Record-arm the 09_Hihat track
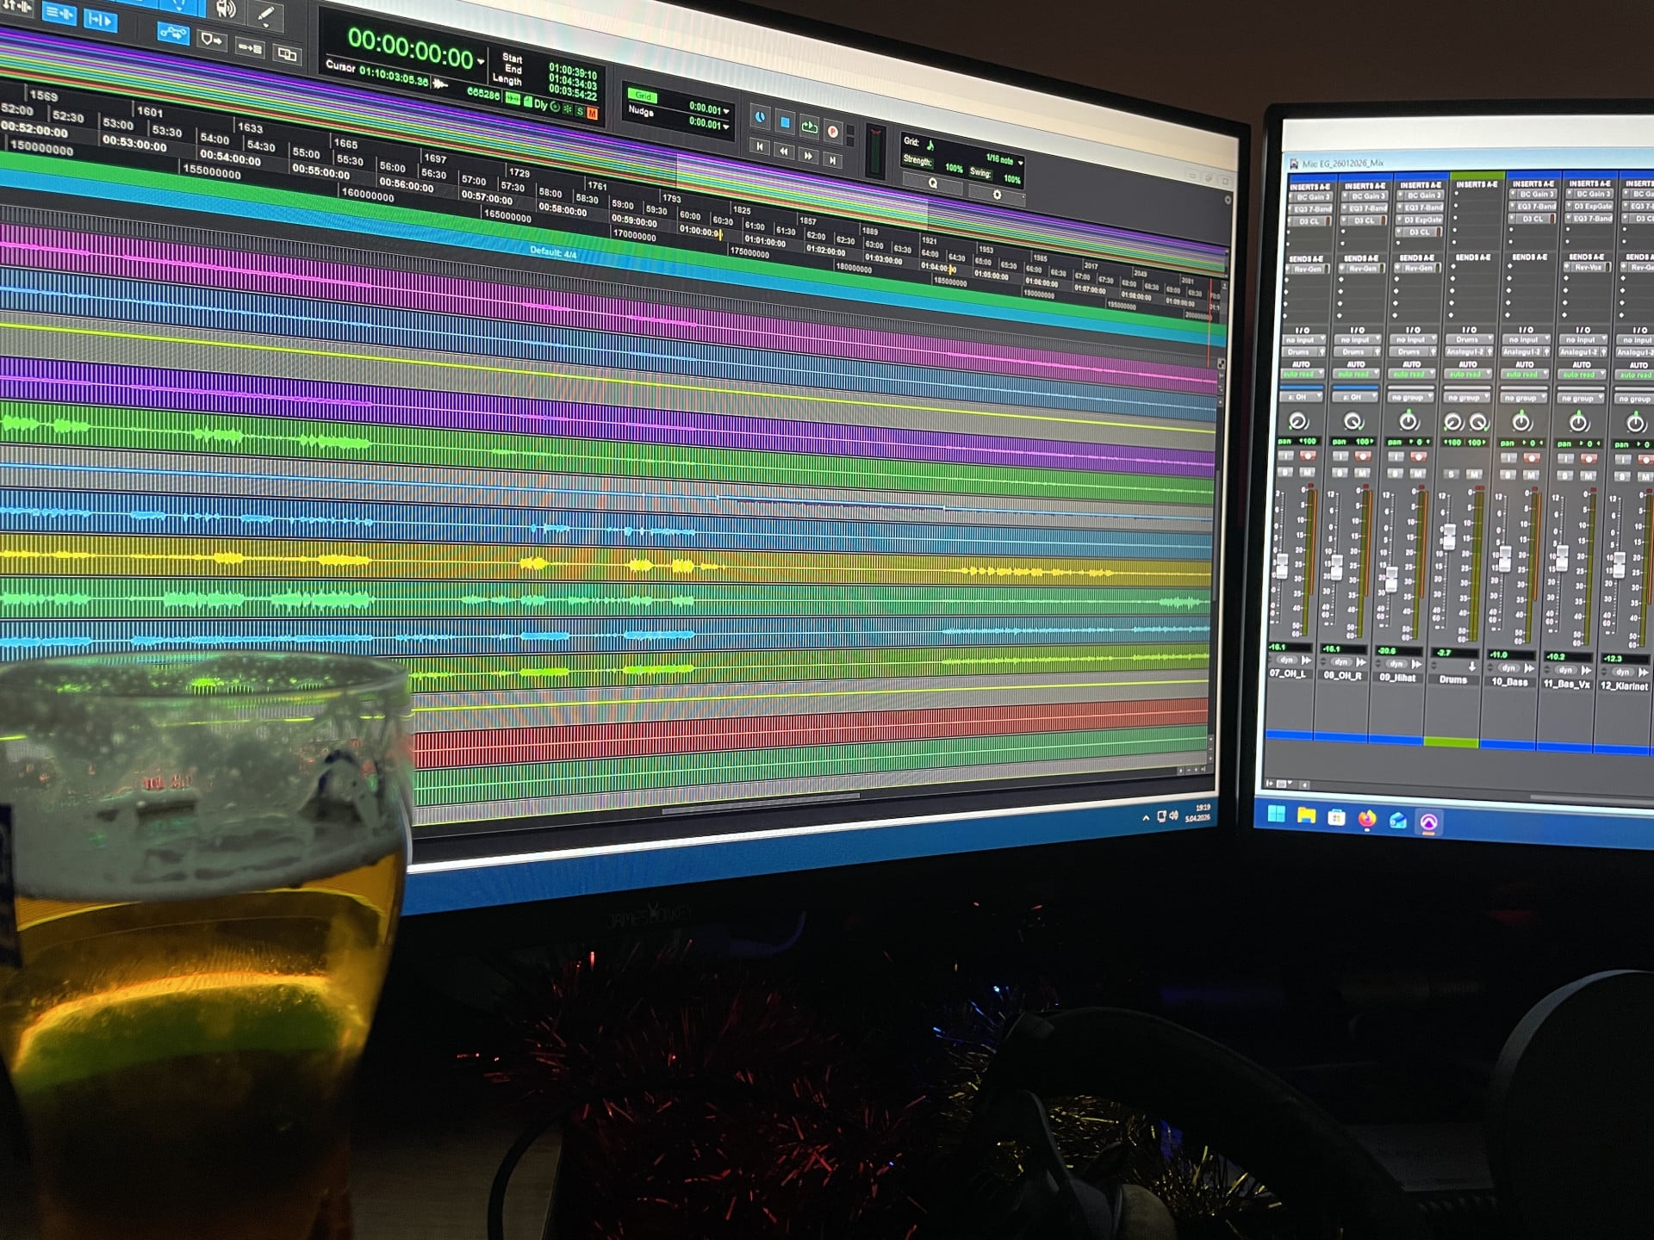Viewport: 1654px width, 1240px height. click(1418, 457)
